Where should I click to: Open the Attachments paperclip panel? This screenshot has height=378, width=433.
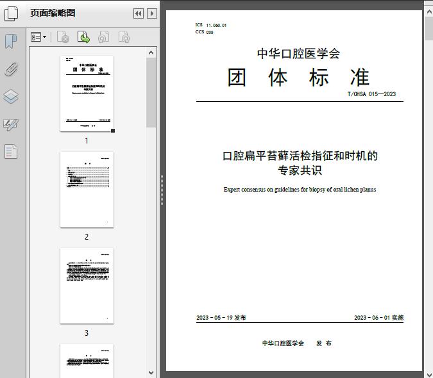point(11,69)
